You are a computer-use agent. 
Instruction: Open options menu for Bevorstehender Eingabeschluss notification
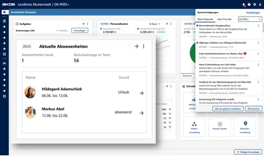tap(258, 26)
